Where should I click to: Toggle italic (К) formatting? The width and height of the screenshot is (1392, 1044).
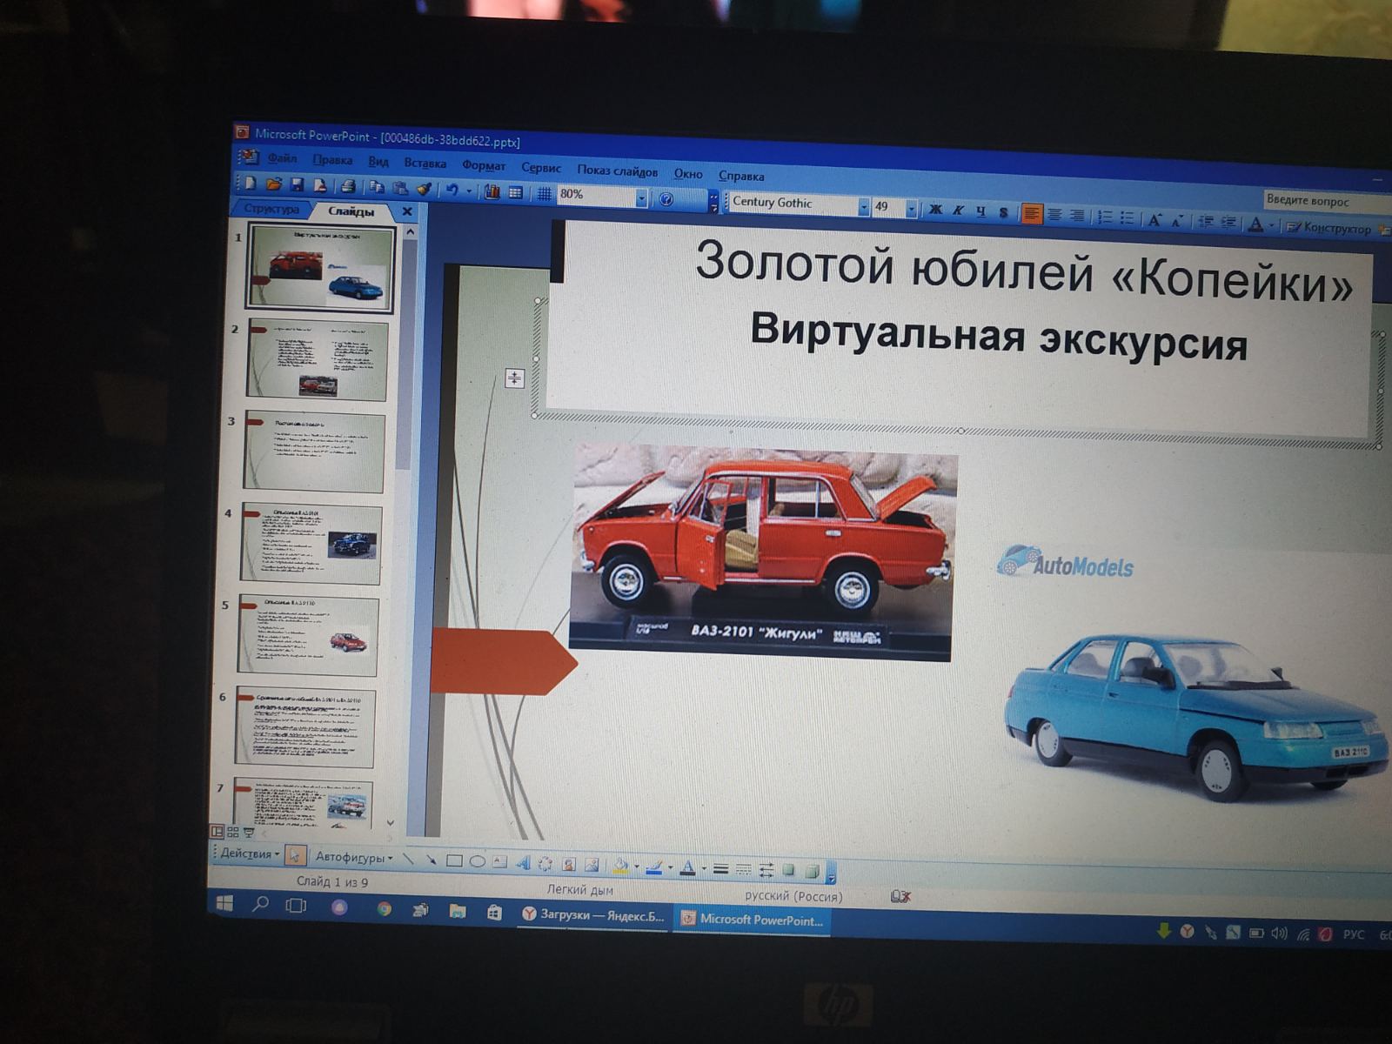pyautogui.click(x=958, y=211)
